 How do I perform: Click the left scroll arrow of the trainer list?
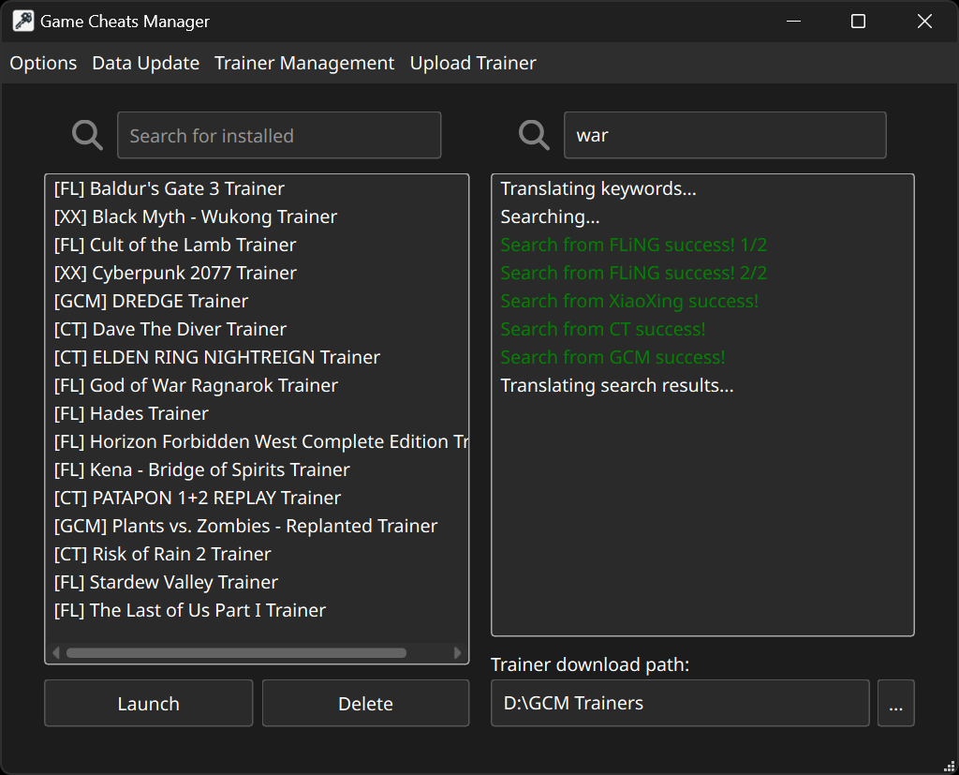(x=56, y=652)
